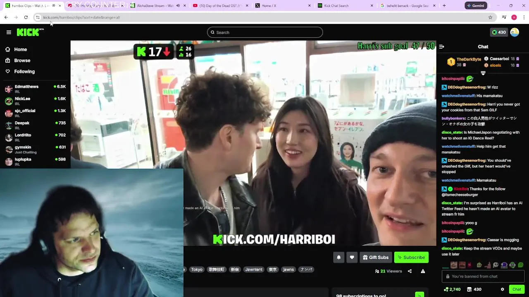Open luplupka channel from sidebar
The width and height of the screenshot is (529, 297).
[35, 162]
